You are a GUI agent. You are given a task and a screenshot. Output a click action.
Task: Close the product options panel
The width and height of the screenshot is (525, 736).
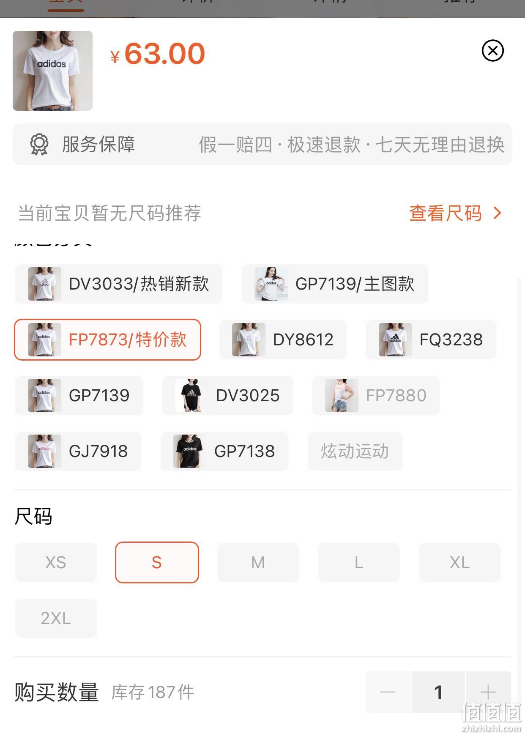492,51
